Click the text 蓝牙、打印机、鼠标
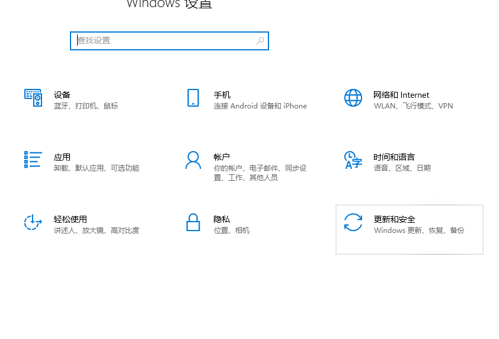This screenshot has height=339, width=499. [86, 106]
